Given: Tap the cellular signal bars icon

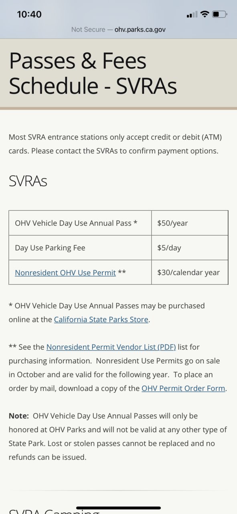Looking at the screenshot, I should point(192,15).
